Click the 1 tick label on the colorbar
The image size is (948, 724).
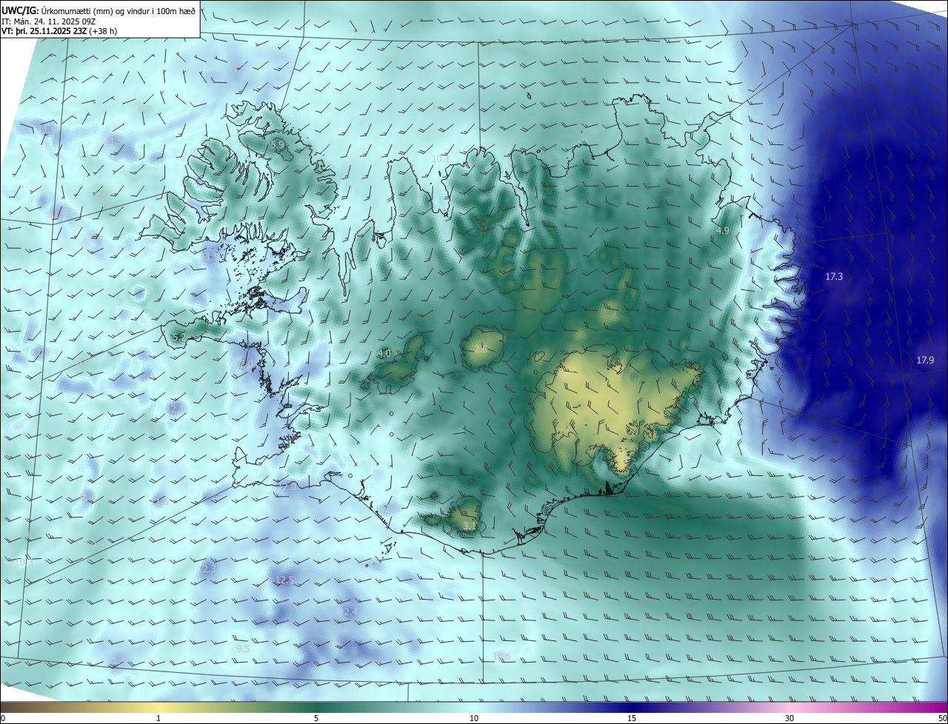click(158, 718)
